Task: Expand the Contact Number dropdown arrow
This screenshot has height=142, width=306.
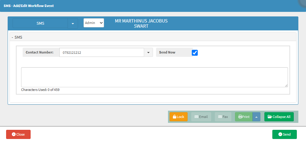Action: point(148,52)
